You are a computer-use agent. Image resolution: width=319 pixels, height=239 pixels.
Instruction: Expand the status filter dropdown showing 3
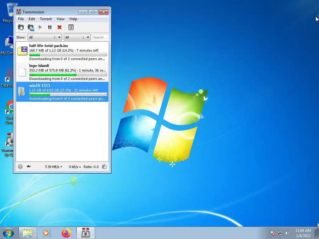pos(45,37)
